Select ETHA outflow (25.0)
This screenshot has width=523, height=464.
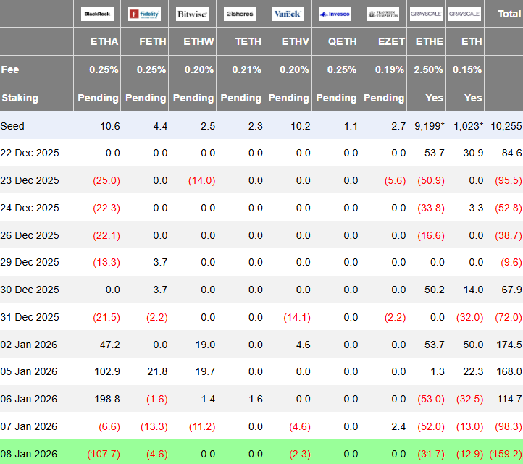pyautogui.click(x=106, y=180)
